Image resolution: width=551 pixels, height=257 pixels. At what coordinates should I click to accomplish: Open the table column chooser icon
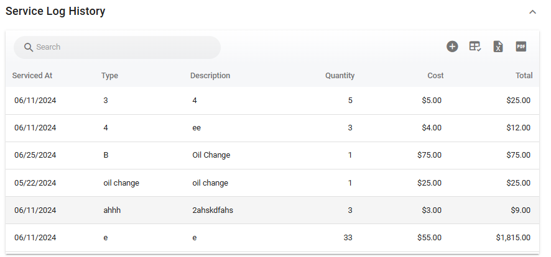coord(475,47)
